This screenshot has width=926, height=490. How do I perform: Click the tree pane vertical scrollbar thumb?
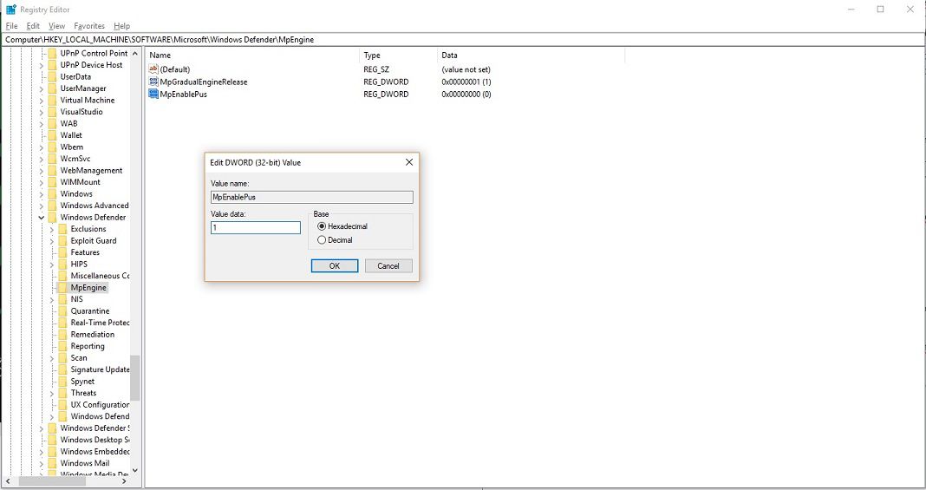point(135,378)
